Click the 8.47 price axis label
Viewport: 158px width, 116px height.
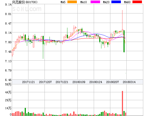click(8, 23)
